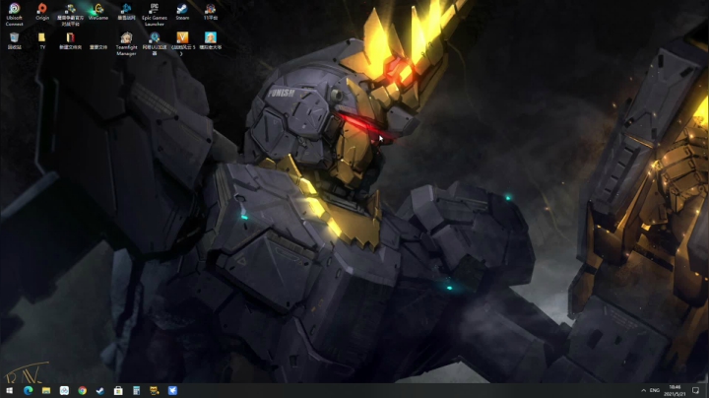Open Microsoft Store from the taskbar
The height and width of the screenshot is (398, 709).
118,390
